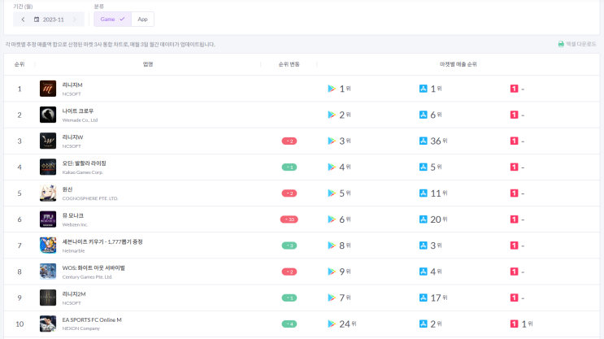This screenshot has width=604, height=339.
Task: Open the WOS: 화이트 아웃 서바이벌 app icon
Action: (48, 272)
